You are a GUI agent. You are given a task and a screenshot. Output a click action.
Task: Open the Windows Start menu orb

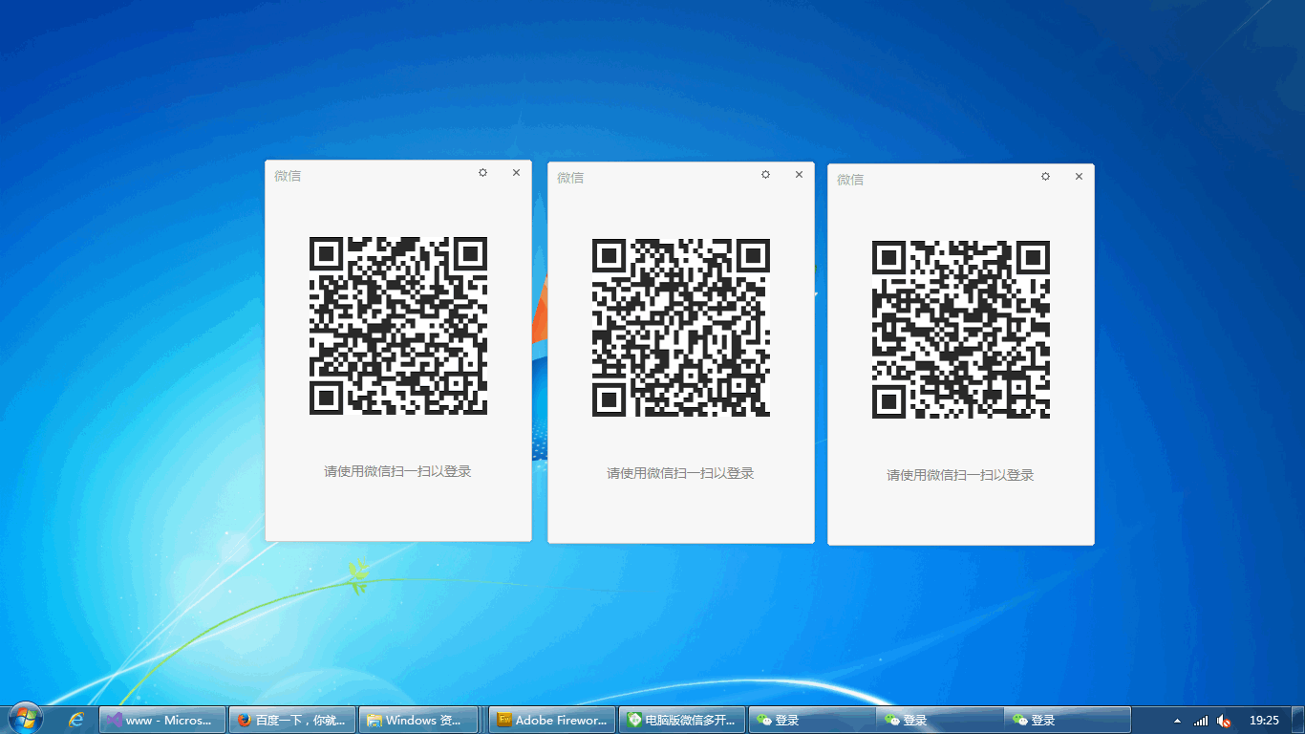(x=25, y=720)
